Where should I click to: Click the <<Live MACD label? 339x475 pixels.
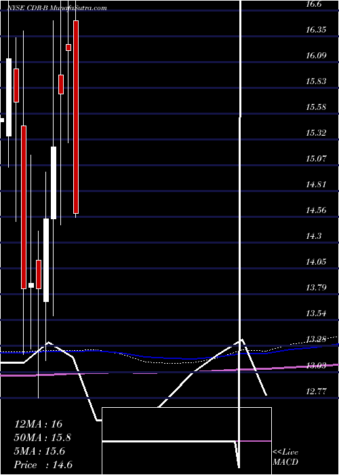click(x=285, y=457)
